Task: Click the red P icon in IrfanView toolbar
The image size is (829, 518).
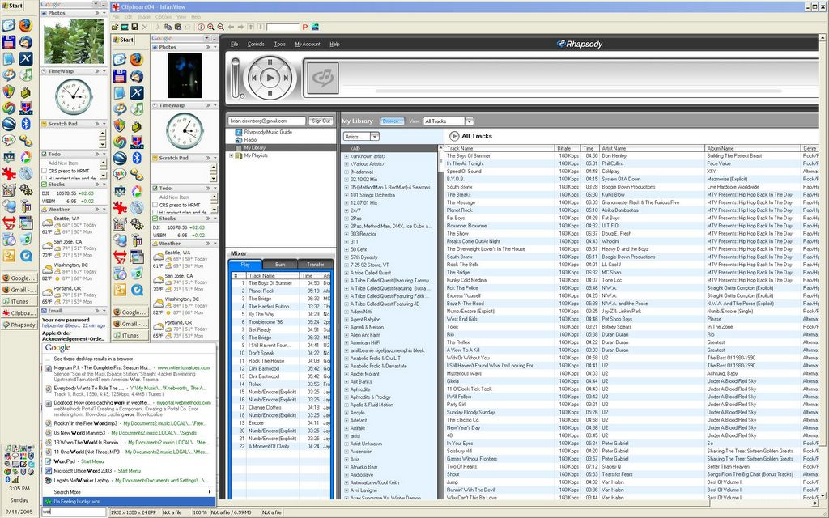Action: point(305,27)
